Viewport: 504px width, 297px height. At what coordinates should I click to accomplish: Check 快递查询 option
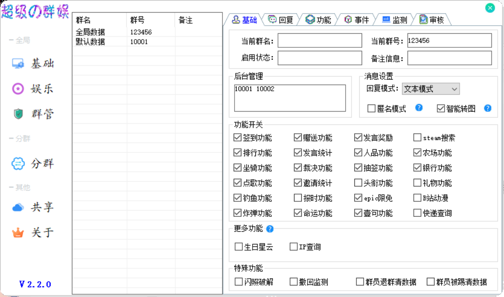417,213
